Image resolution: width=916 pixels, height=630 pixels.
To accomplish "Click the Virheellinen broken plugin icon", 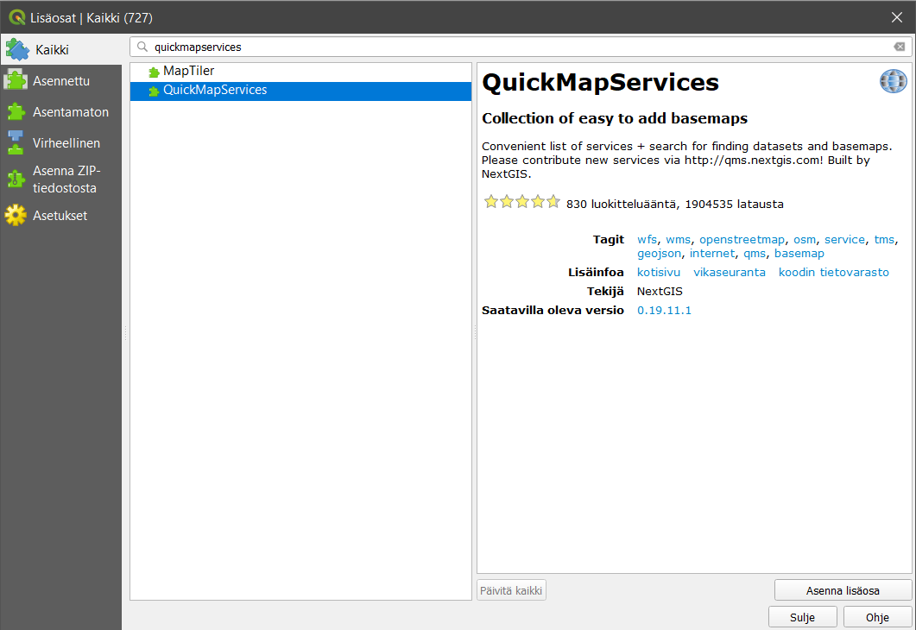I will click(x=16, y=142).
